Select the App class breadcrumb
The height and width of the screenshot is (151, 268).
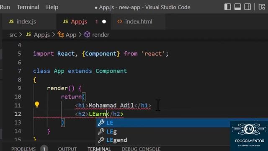click(x=71, y=35)
